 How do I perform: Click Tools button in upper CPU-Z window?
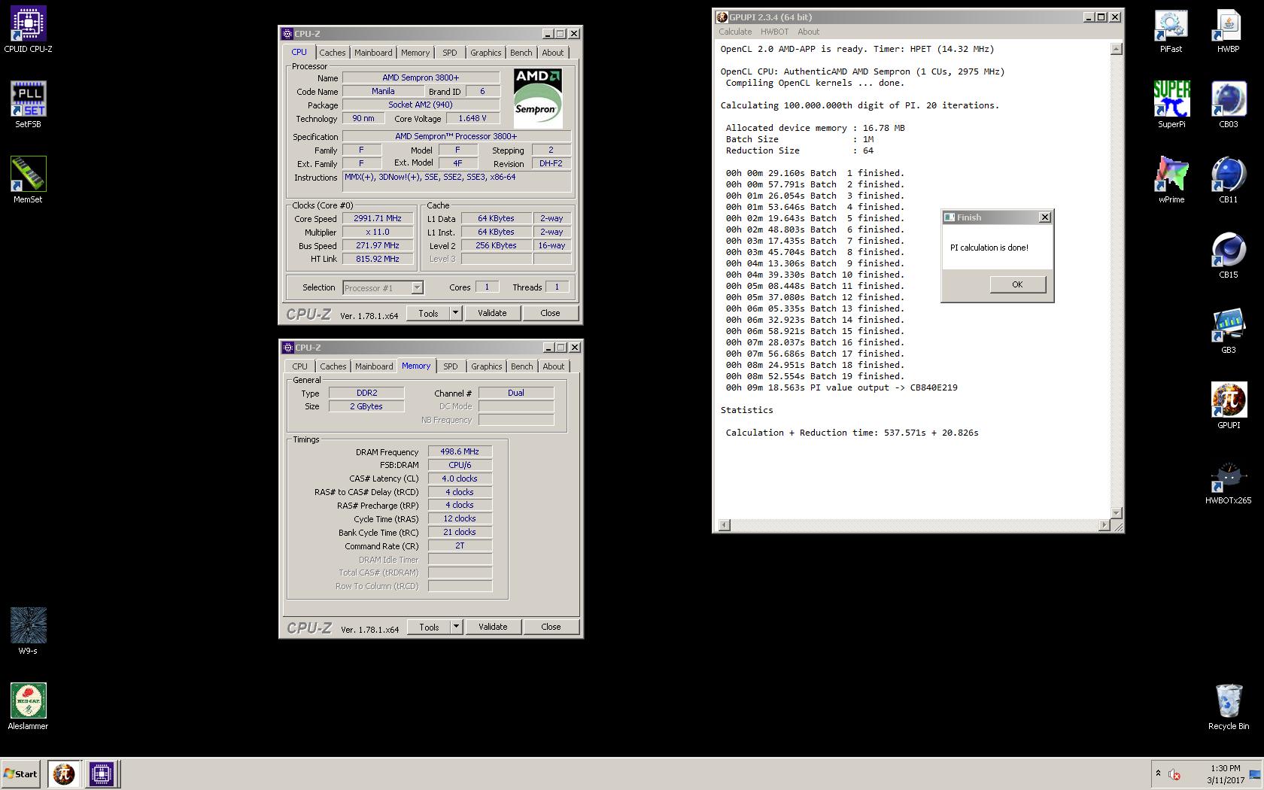pyautogui.click(x=428, y=313)
